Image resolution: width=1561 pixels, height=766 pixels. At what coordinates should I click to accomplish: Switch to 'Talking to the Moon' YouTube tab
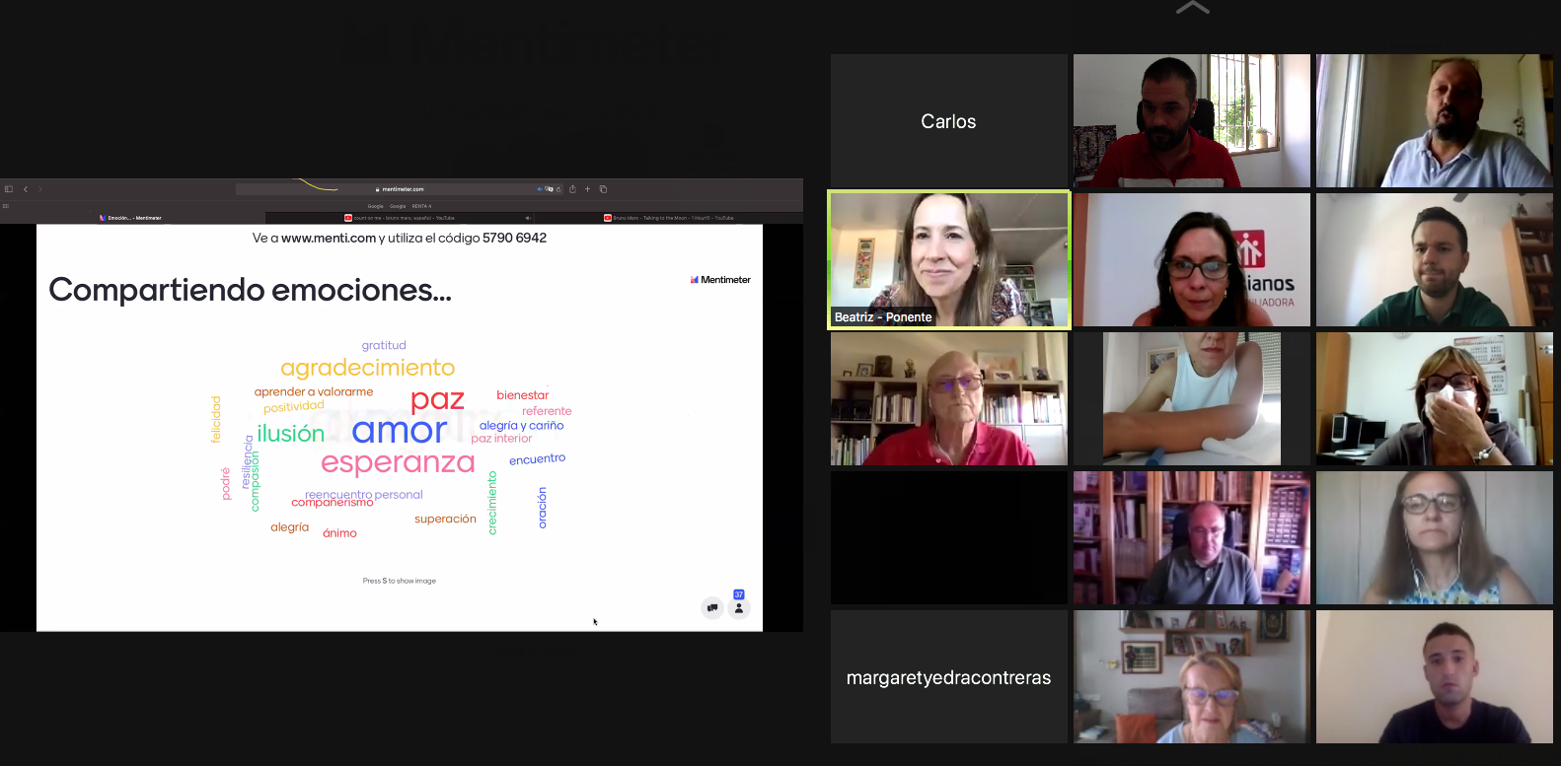[x=669, y=218]
